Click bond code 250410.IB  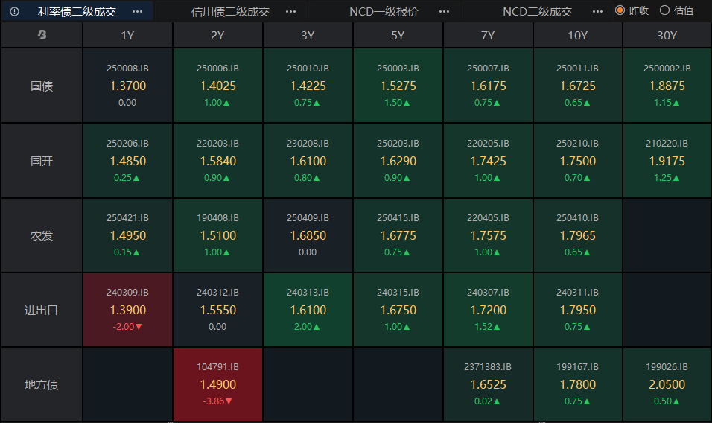(x=578, y=218)
